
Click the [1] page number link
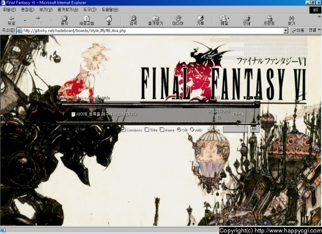tap(216, 98)
